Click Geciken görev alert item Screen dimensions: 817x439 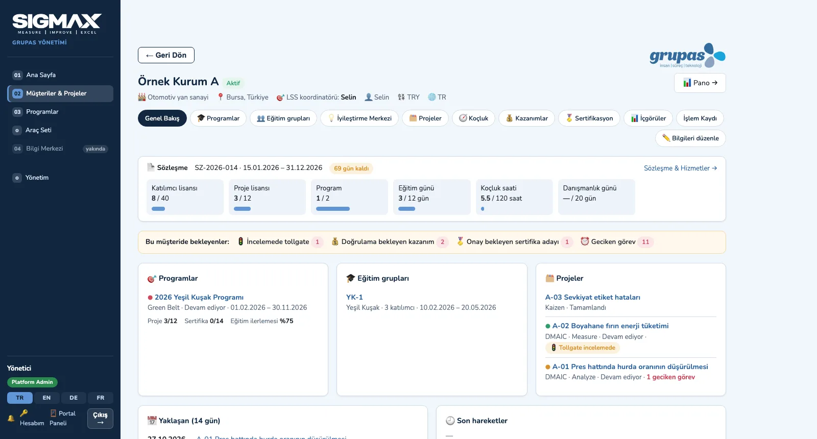point(617,242)
